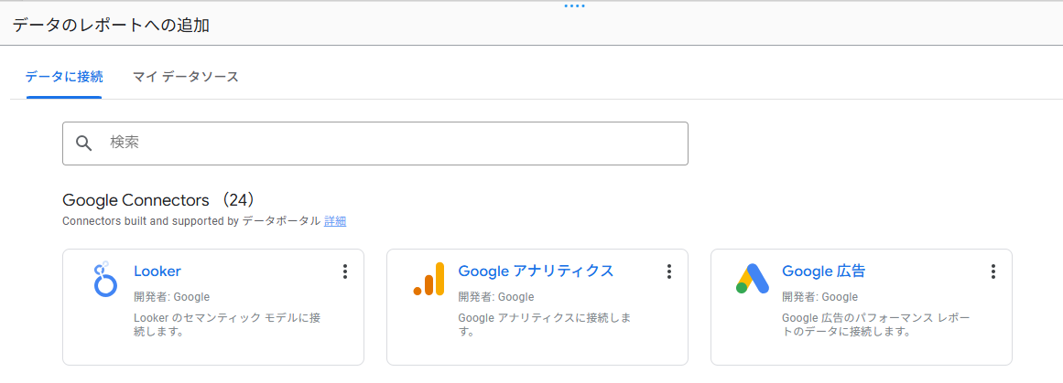Click the Looker logo icon
The width and height of the screenshot is (1063, 383).
point(105,279)
